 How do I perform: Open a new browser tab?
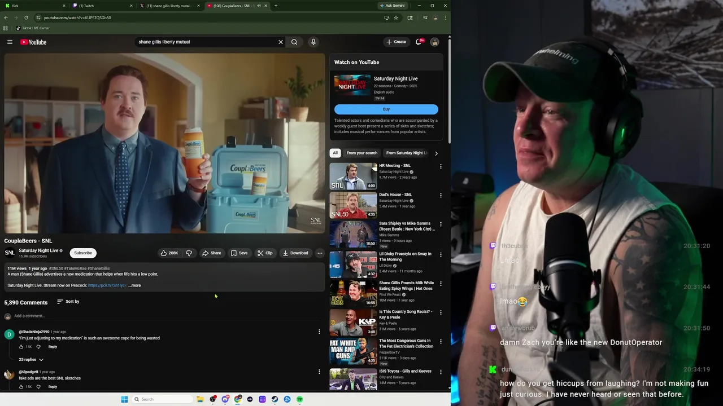(276, 6)
